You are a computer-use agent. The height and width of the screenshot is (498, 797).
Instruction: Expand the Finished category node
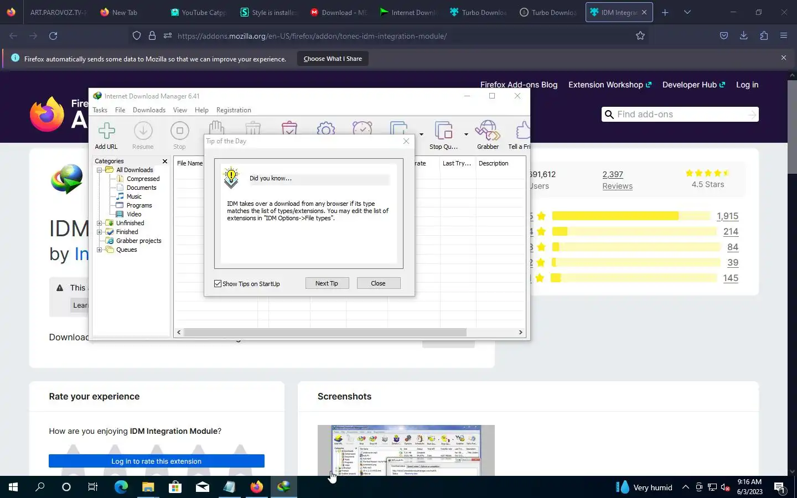click(100, 232)
